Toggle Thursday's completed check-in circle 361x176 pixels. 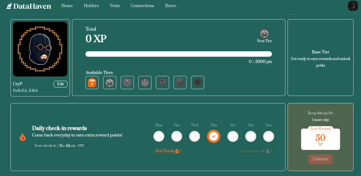[x=214, y=136]
